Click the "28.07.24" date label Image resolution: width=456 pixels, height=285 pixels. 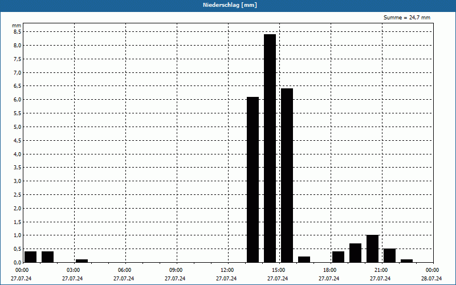(x=431, y=279)
